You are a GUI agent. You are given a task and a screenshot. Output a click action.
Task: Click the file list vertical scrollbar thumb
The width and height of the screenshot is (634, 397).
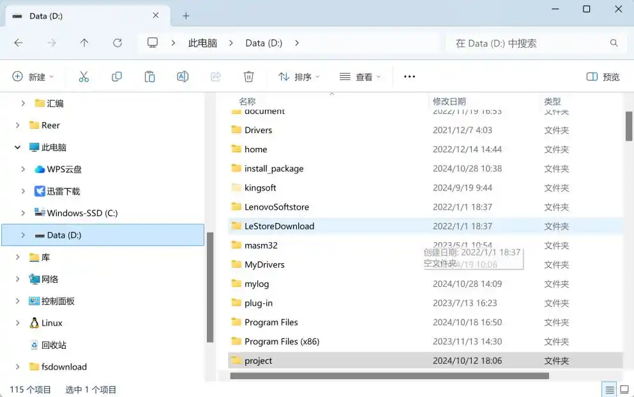point(629,126)
